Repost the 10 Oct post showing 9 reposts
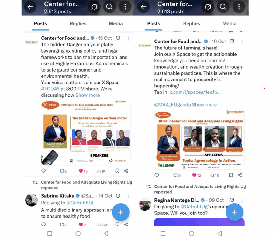Screen dimensions: 276x236 coord(177,175)
